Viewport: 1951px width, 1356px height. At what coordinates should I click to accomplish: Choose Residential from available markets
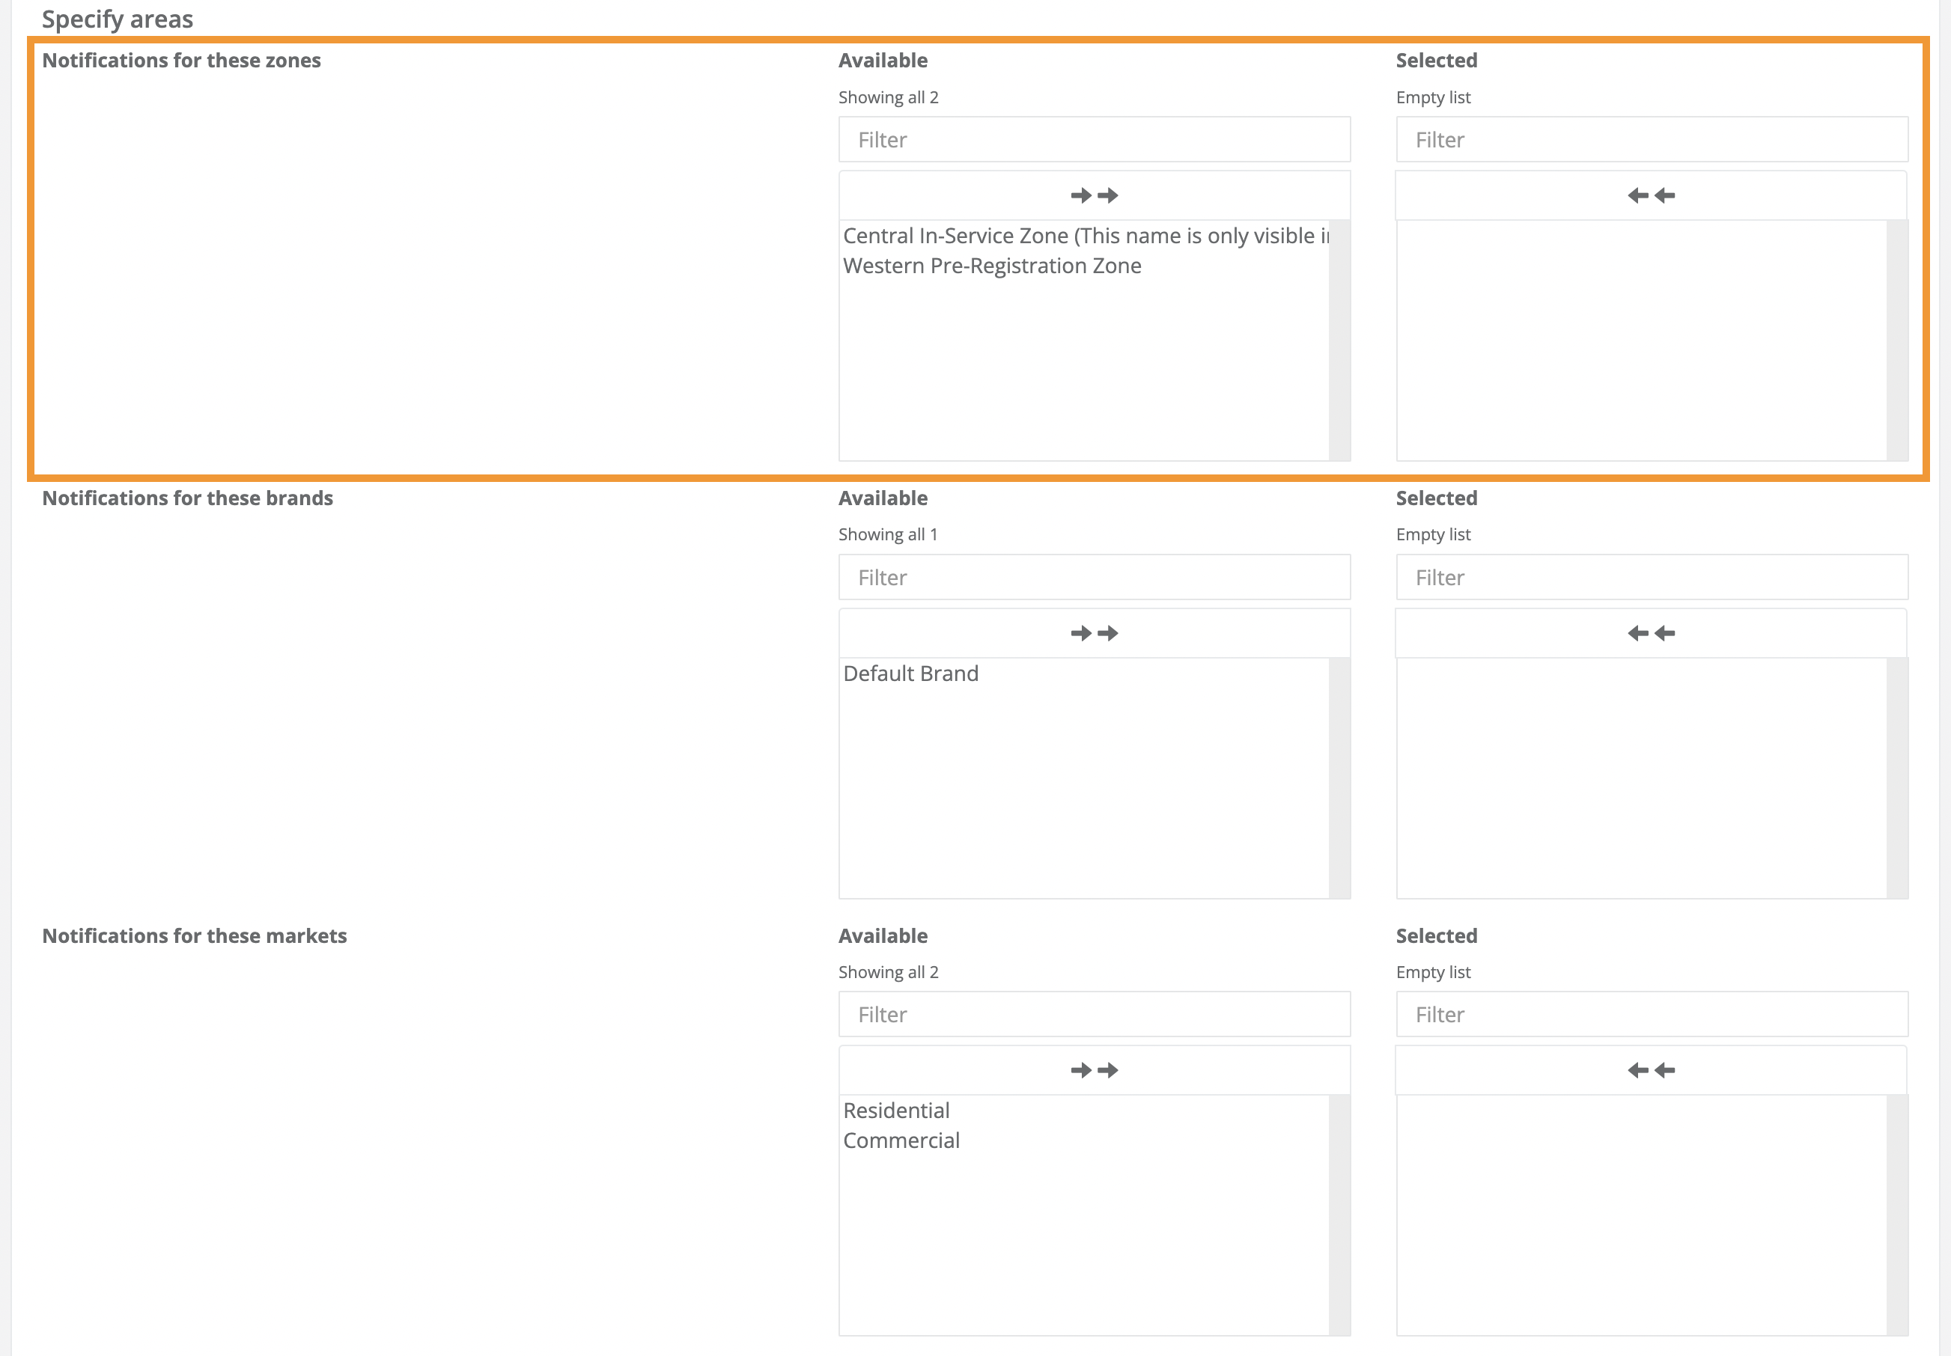coord(895,1111)
